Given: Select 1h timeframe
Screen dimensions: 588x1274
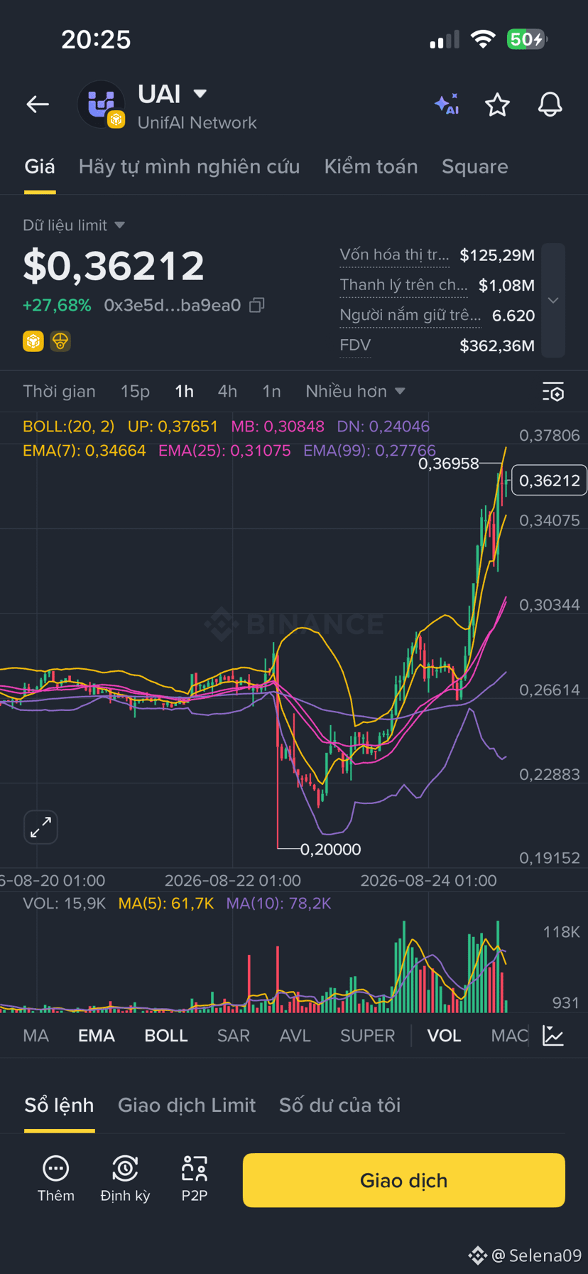Looking at the screenshot, I should click(x=185, y=391).
